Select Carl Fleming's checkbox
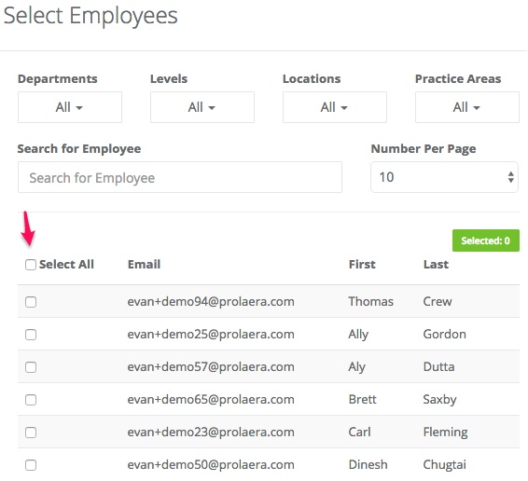Viewport: 528px width, 481px height. pyautogui.click(x=31, y=433)
